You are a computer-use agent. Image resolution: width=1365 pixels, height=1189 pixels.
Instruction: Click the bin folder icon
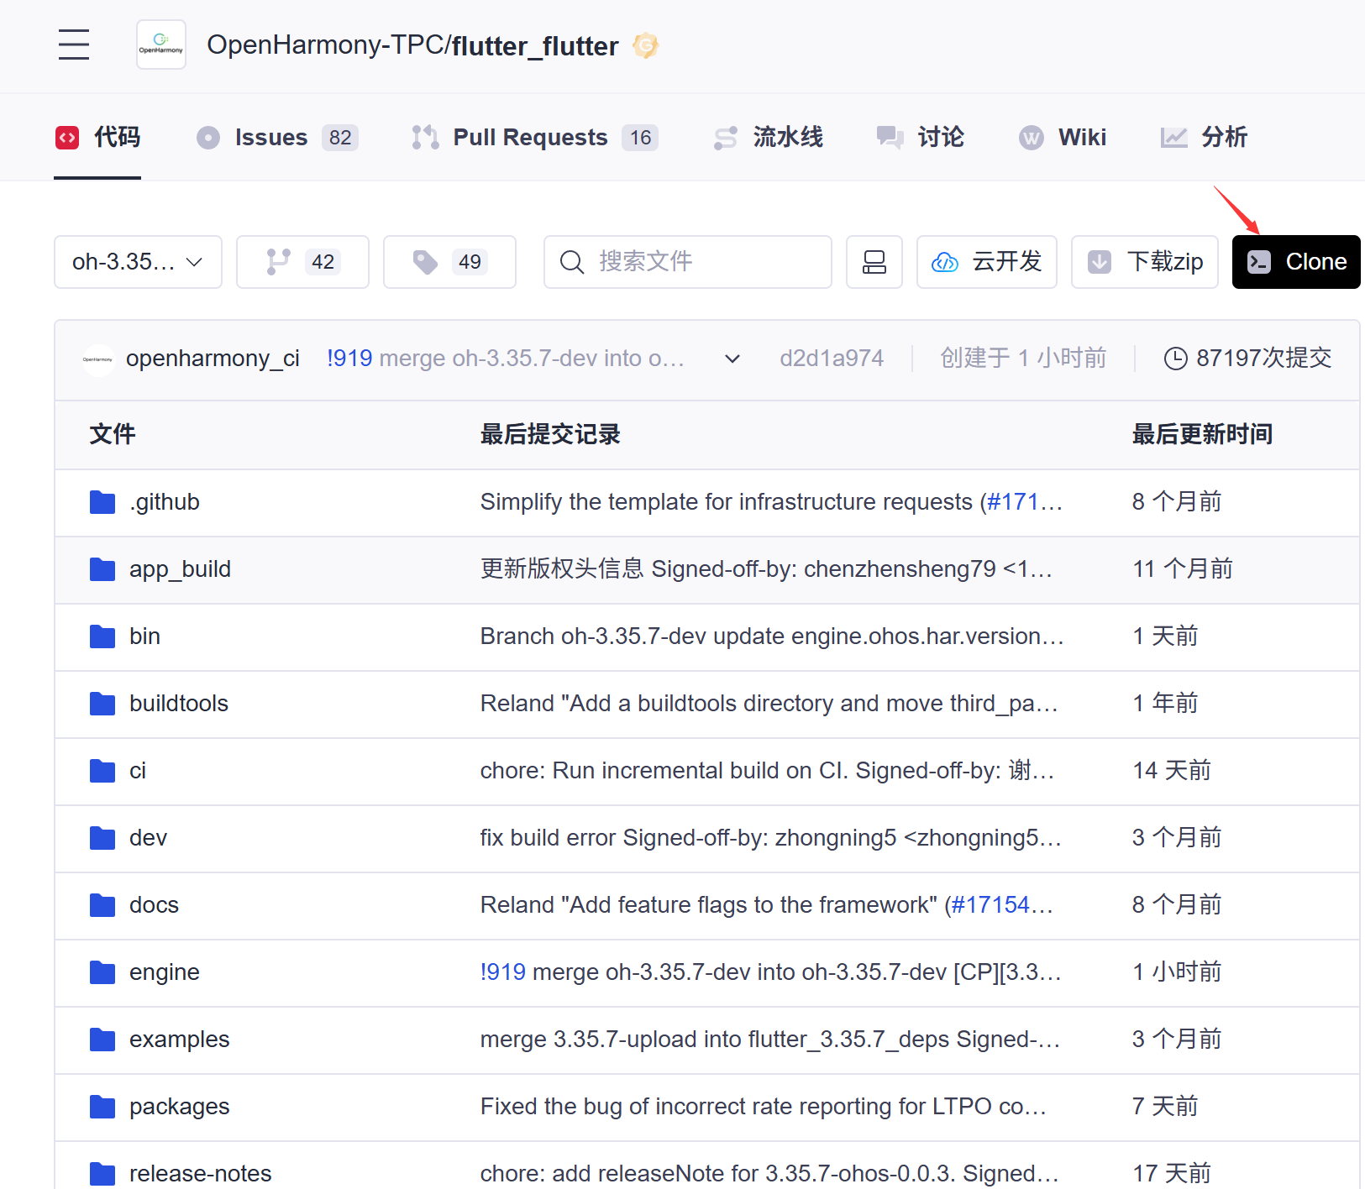click(102, 636)
